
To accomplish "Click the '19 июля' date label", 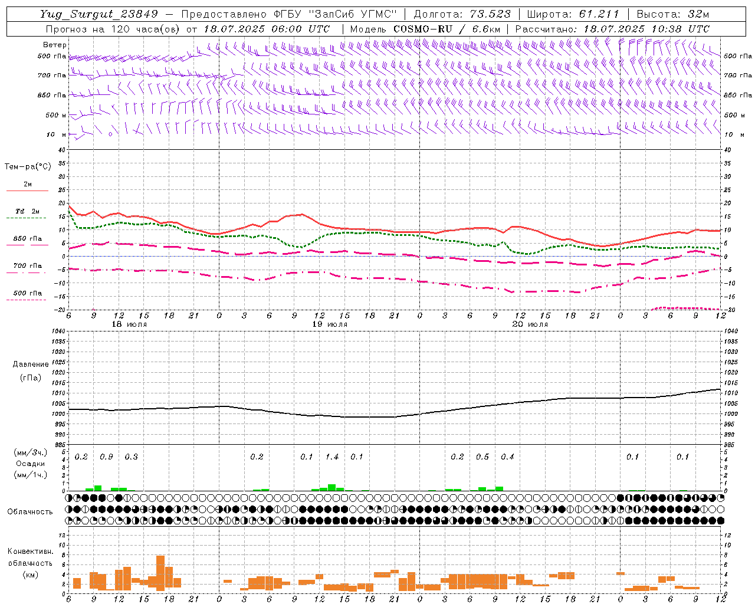I will click(330, 324).
